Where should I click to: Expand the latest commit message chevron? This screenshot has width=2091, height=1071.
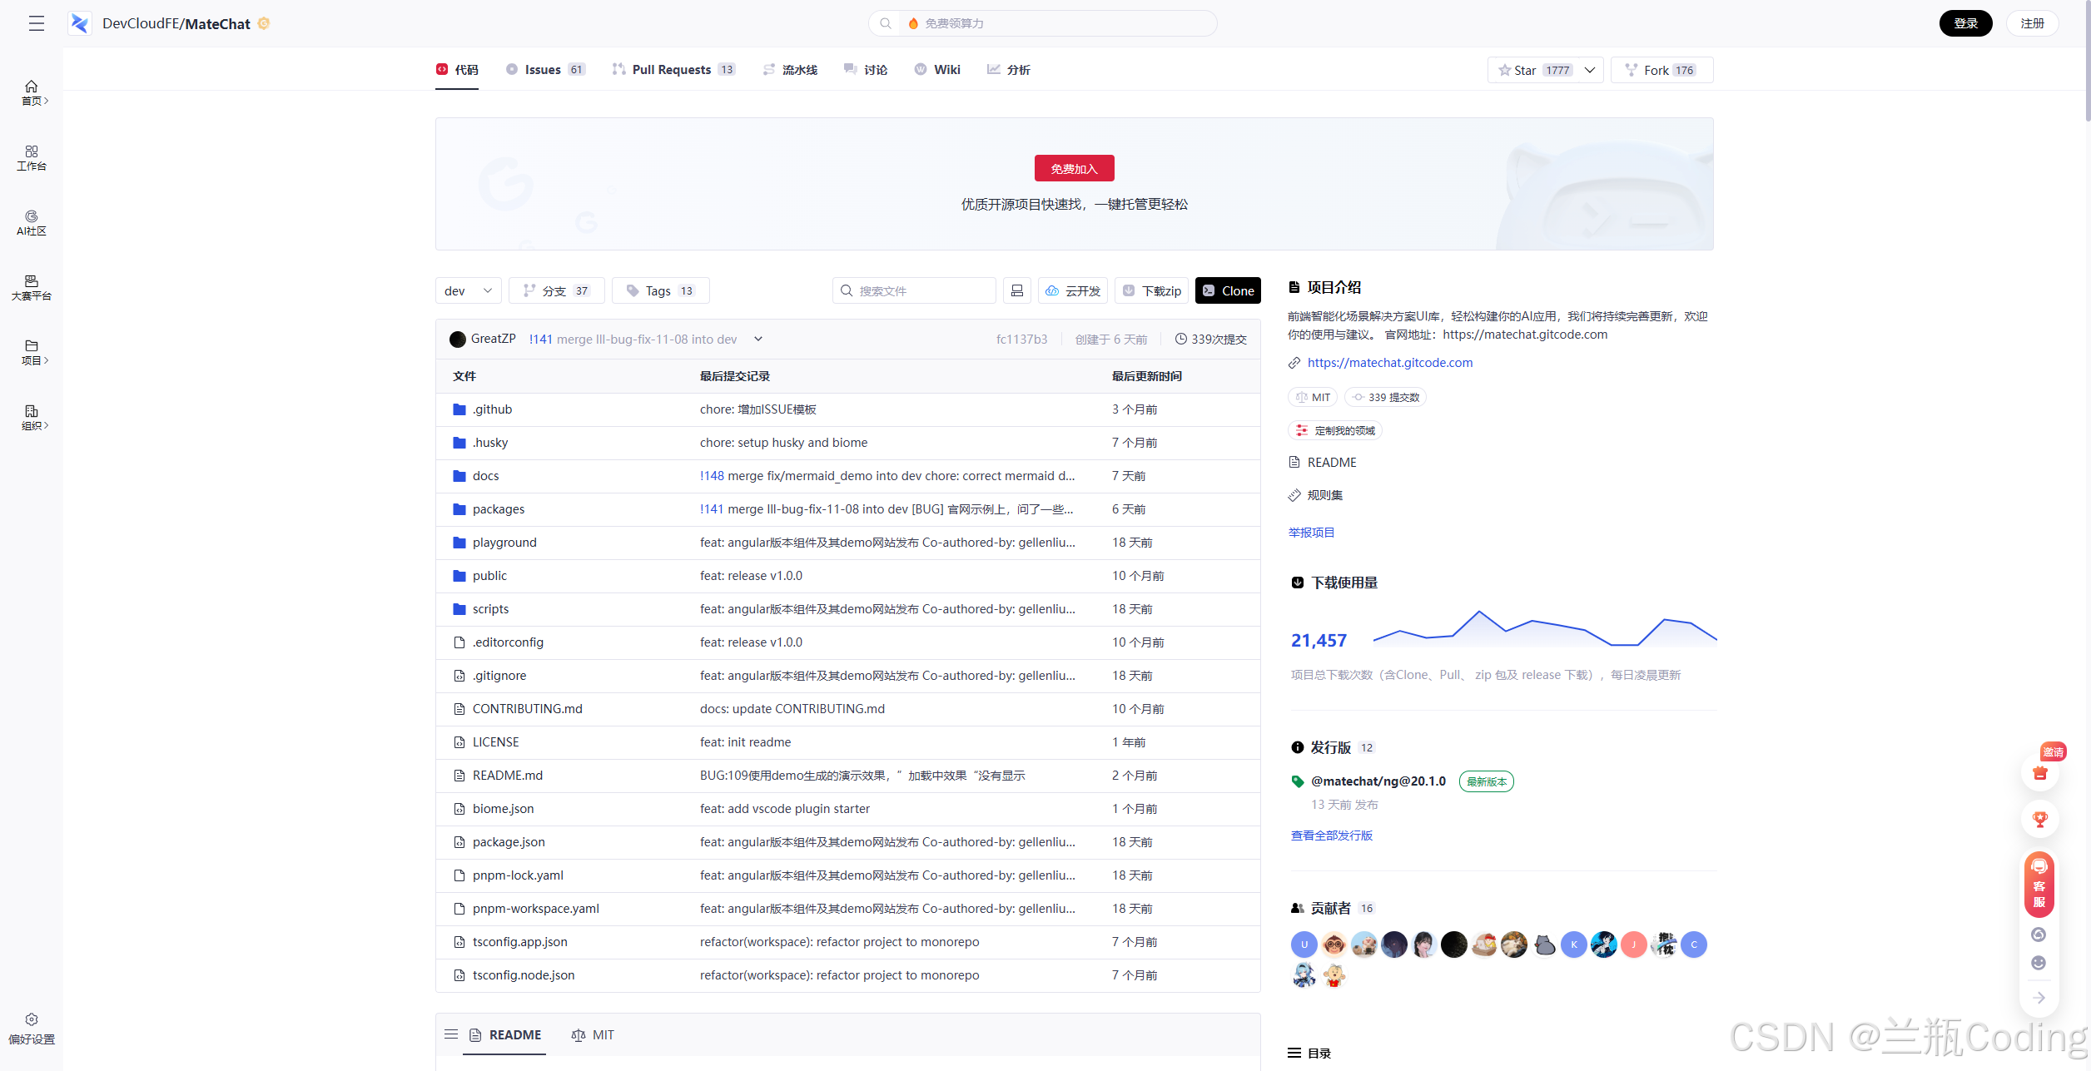pyautogui.click(x=758, y=339)
